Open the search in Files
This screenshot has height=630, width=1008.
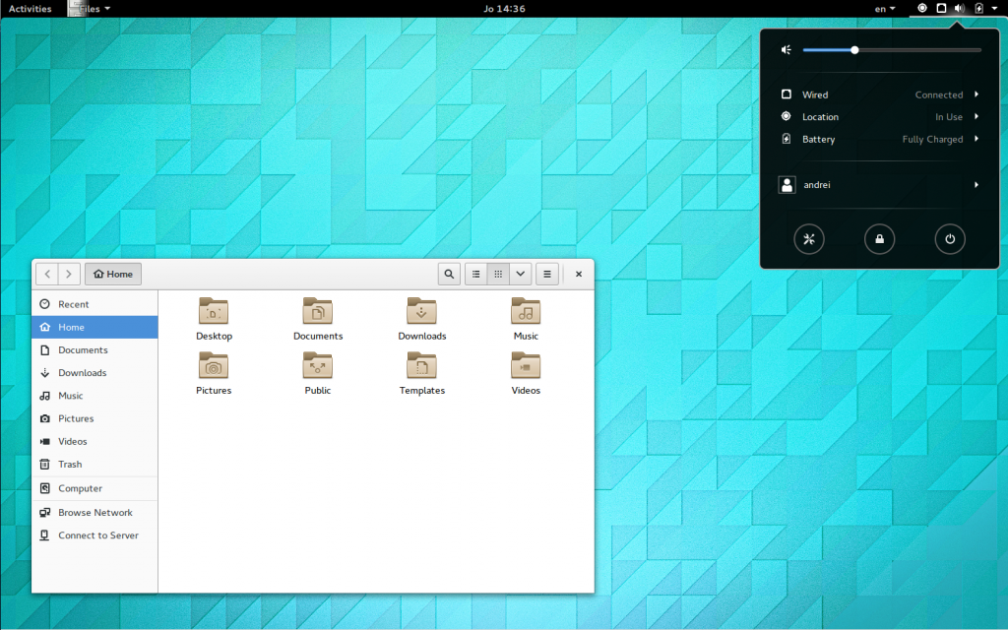[449, 274]
